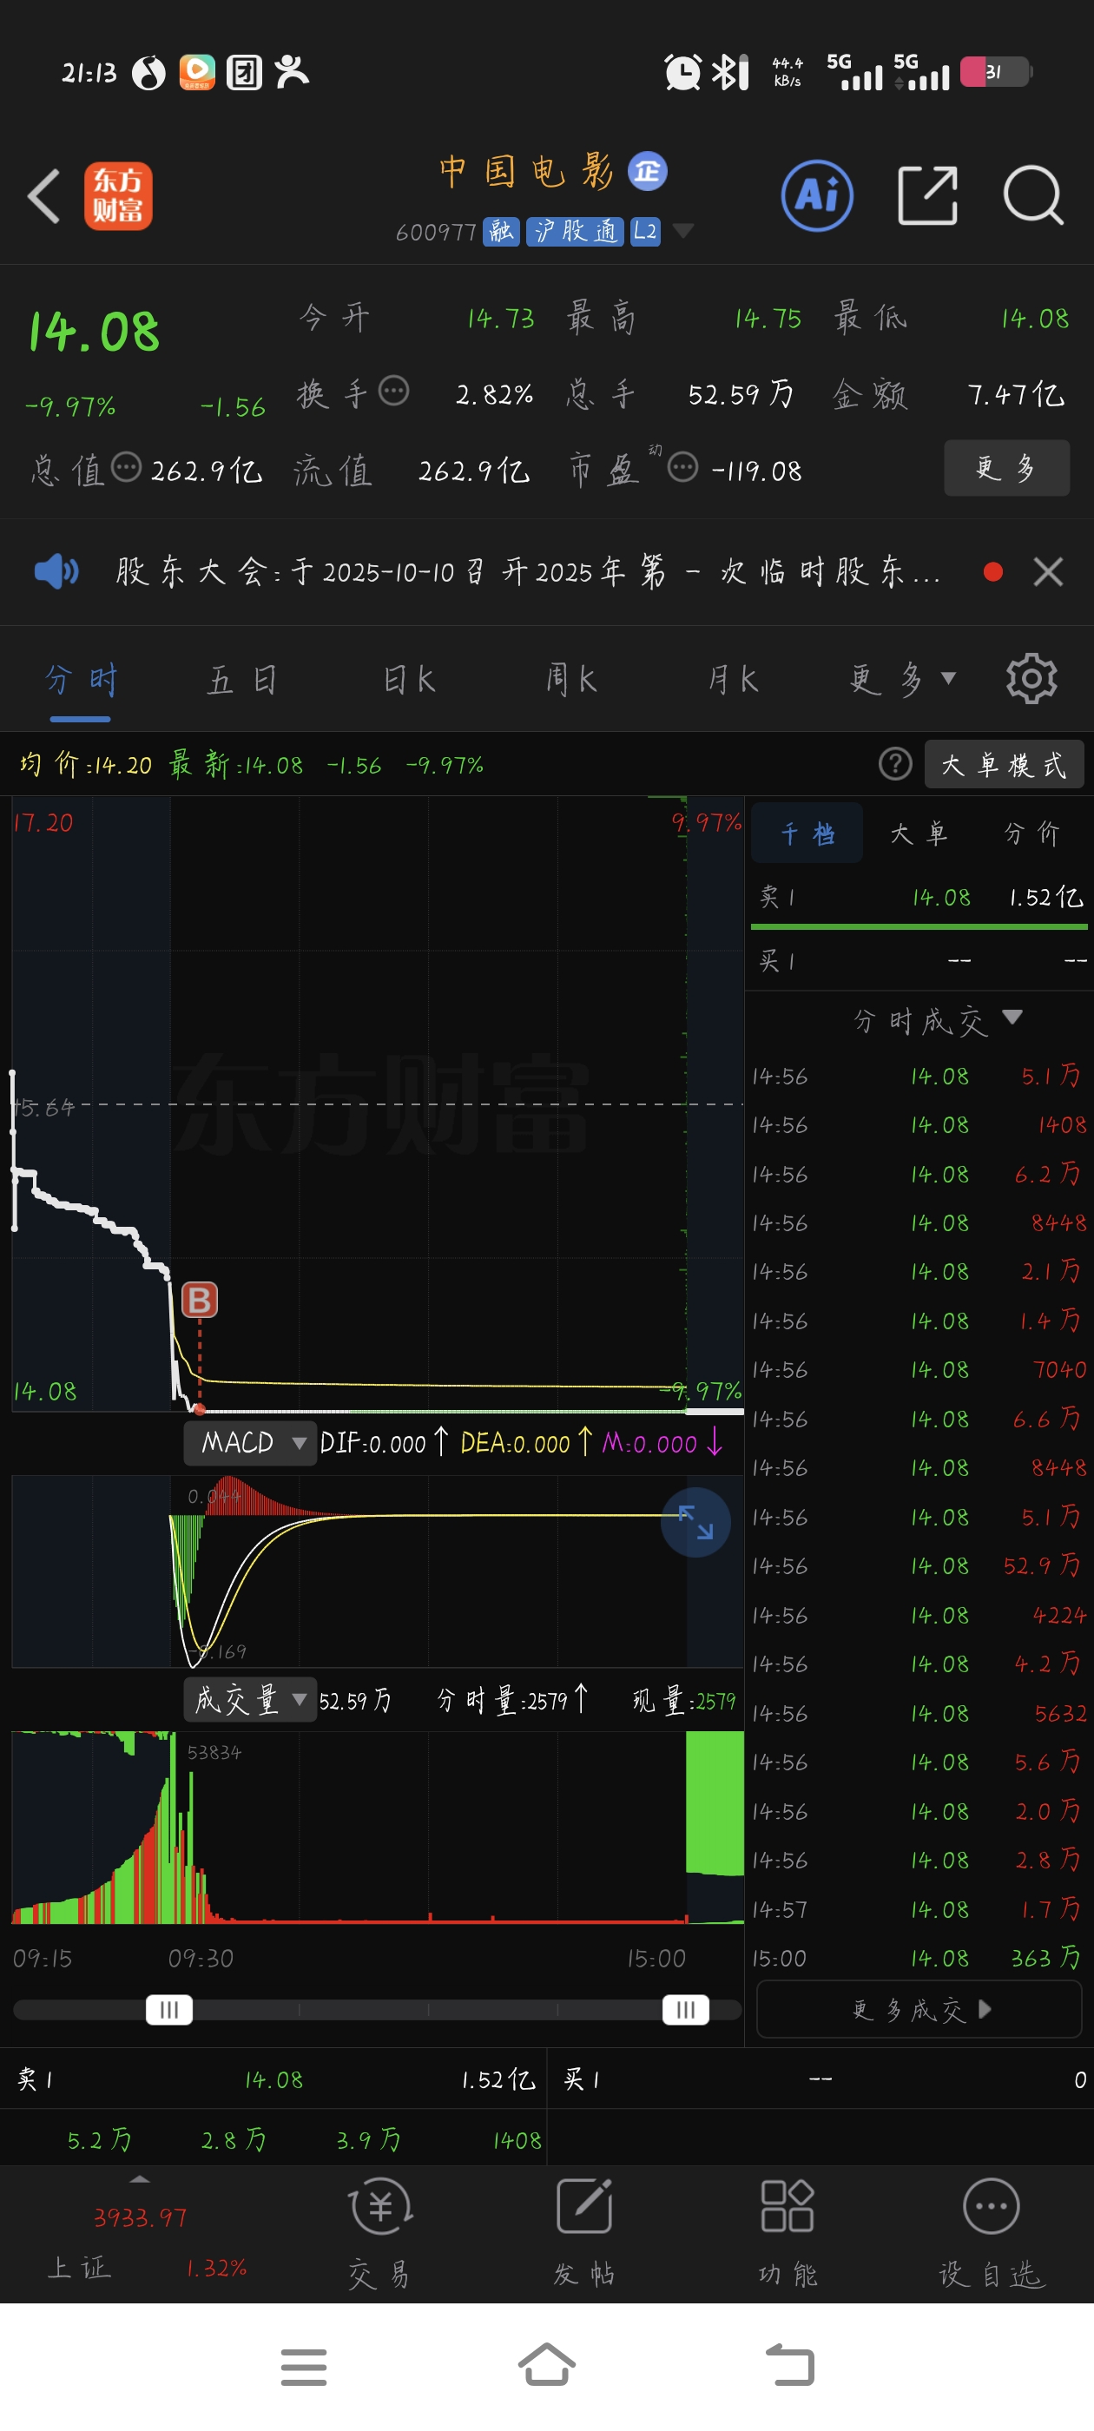Tap the 企 enterprise badge
The width and height of the screenshot is (1094, 2431).
click(648, 171)
